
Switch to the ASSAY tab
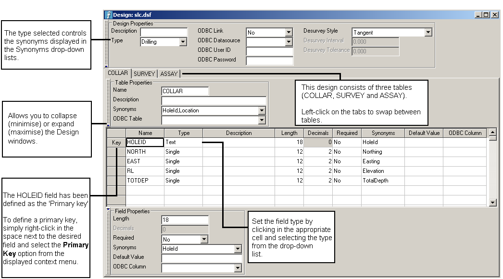(169, 74)
